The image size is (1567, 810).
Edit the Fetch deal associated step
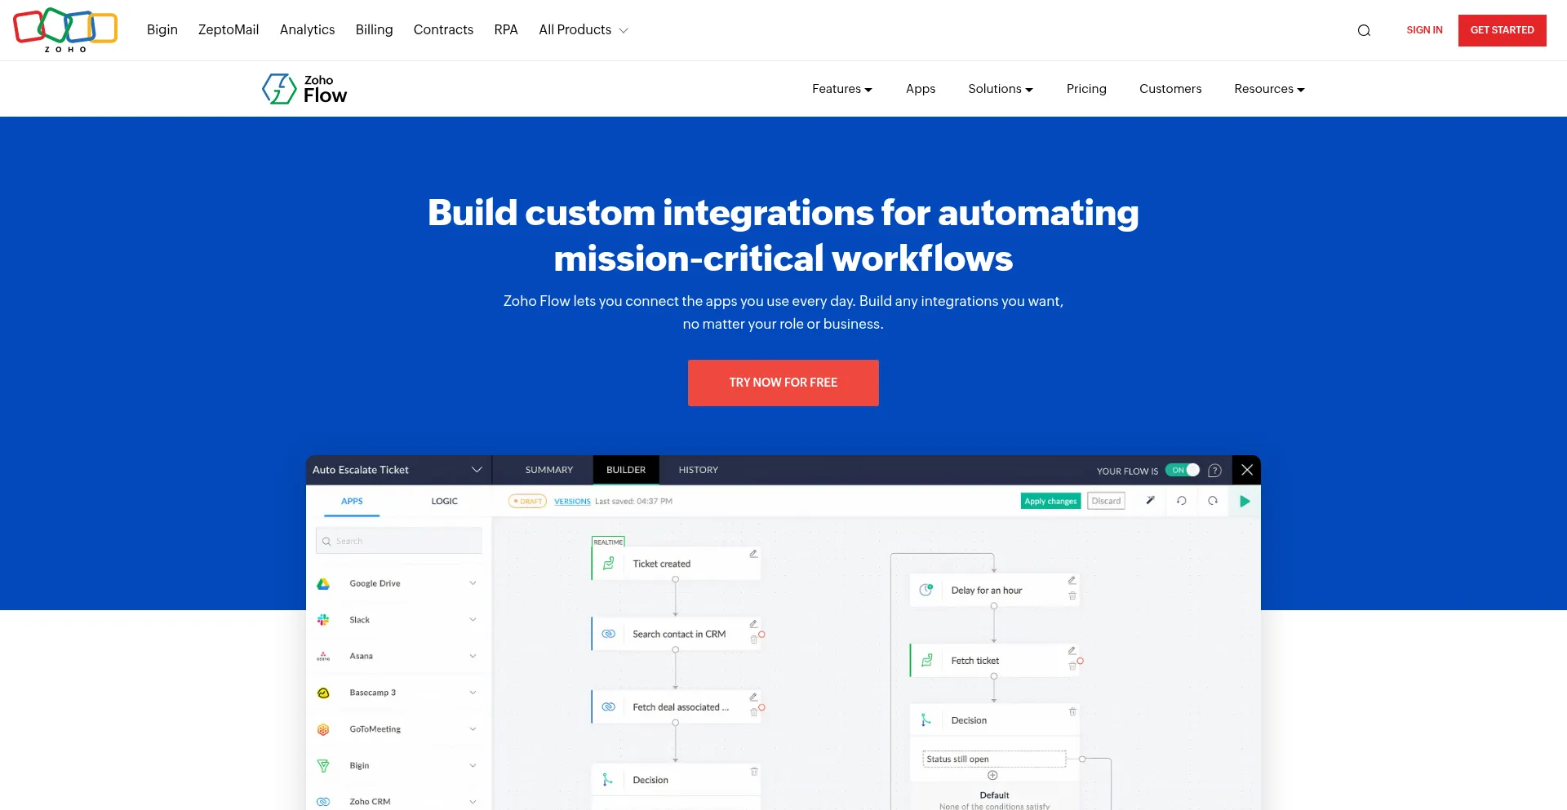pos(753,697)
